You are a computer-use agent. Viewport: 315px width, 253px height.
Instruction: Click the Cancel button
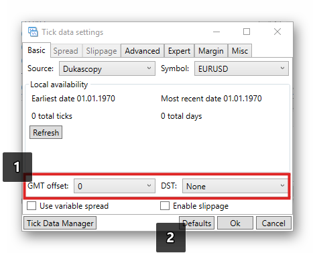(x=273, y=223)
